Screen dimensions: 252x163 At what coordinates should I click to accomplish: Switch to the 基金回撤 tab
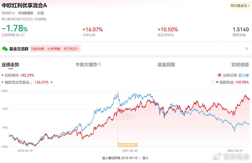(x=166, y=65)
